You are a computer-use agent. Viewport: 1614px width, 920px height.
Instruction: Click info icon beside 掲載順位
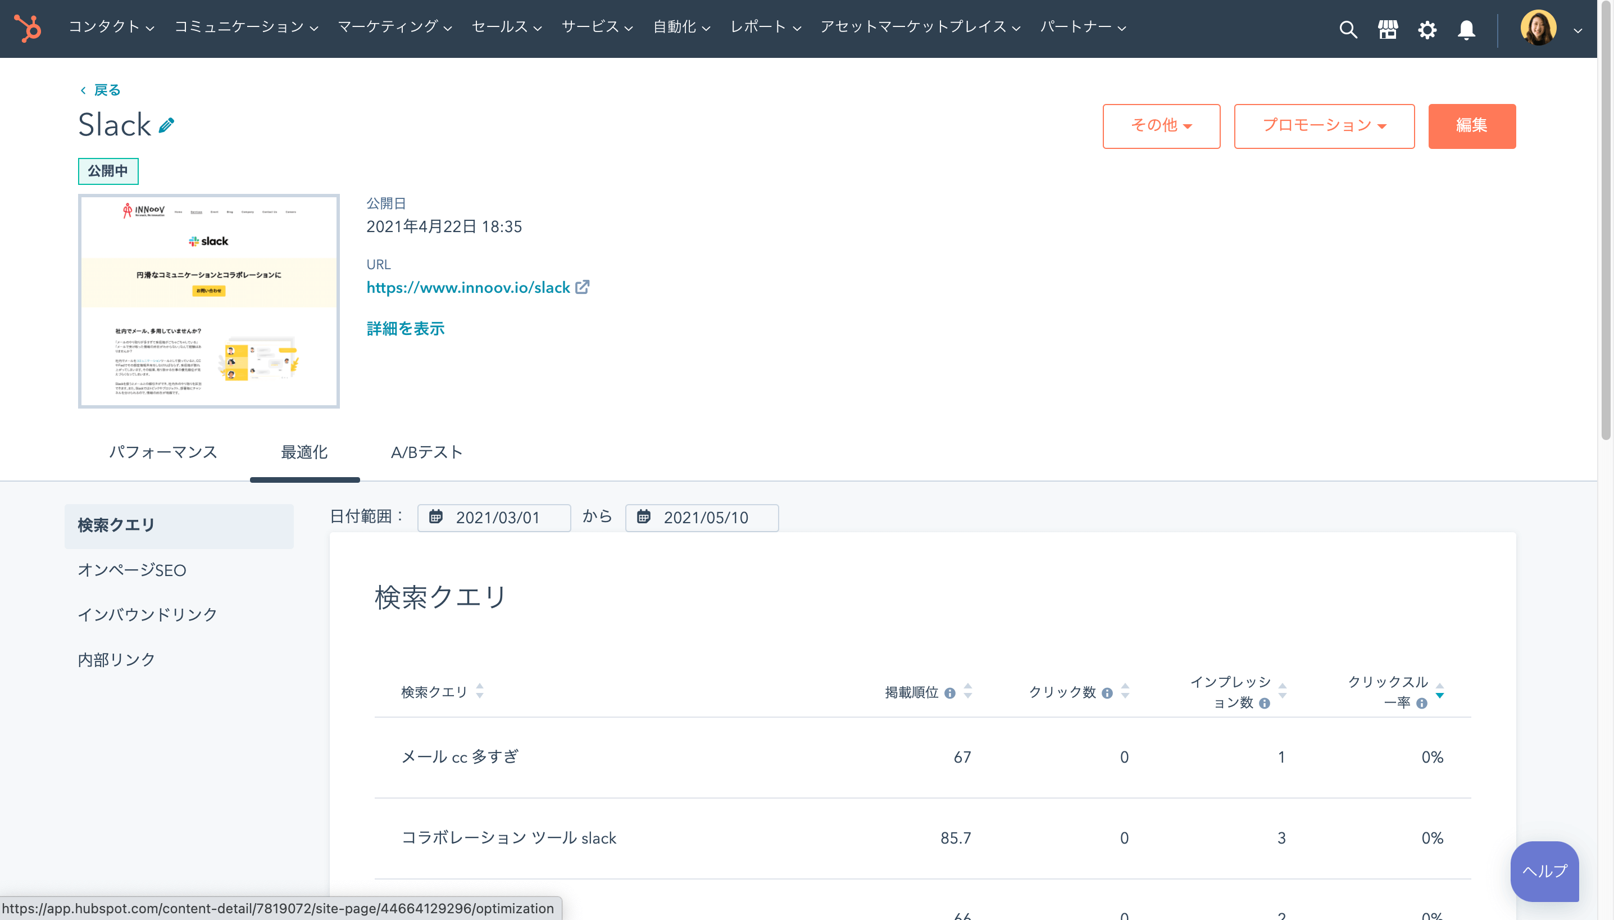tap(950, 693)
